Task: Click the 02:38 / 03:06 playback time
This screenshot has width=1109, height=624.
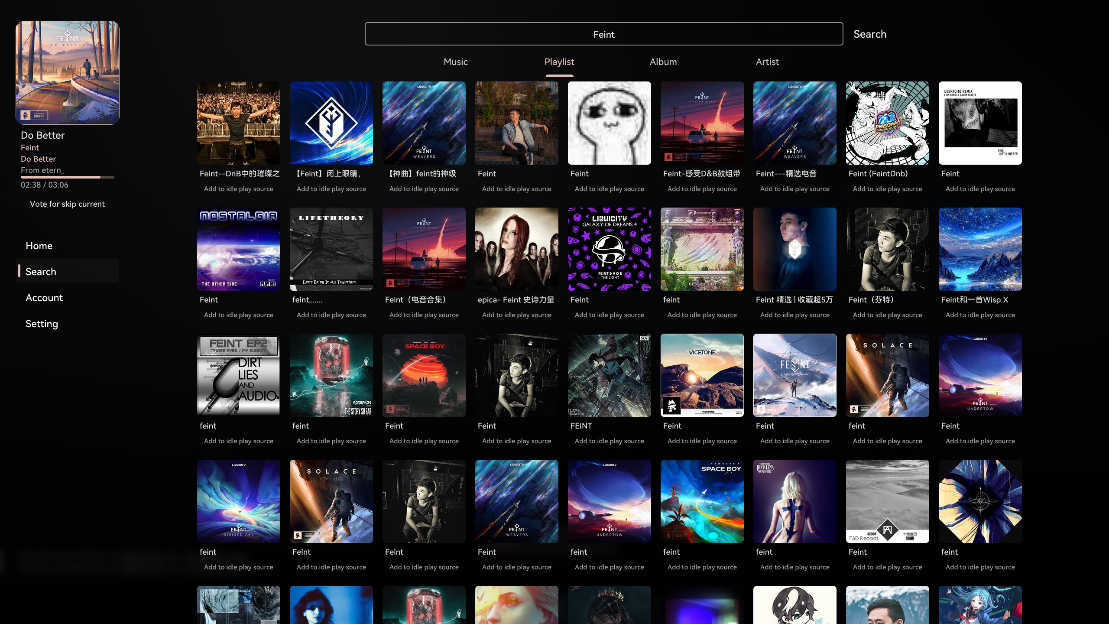Action: click(x=45, y=185)
